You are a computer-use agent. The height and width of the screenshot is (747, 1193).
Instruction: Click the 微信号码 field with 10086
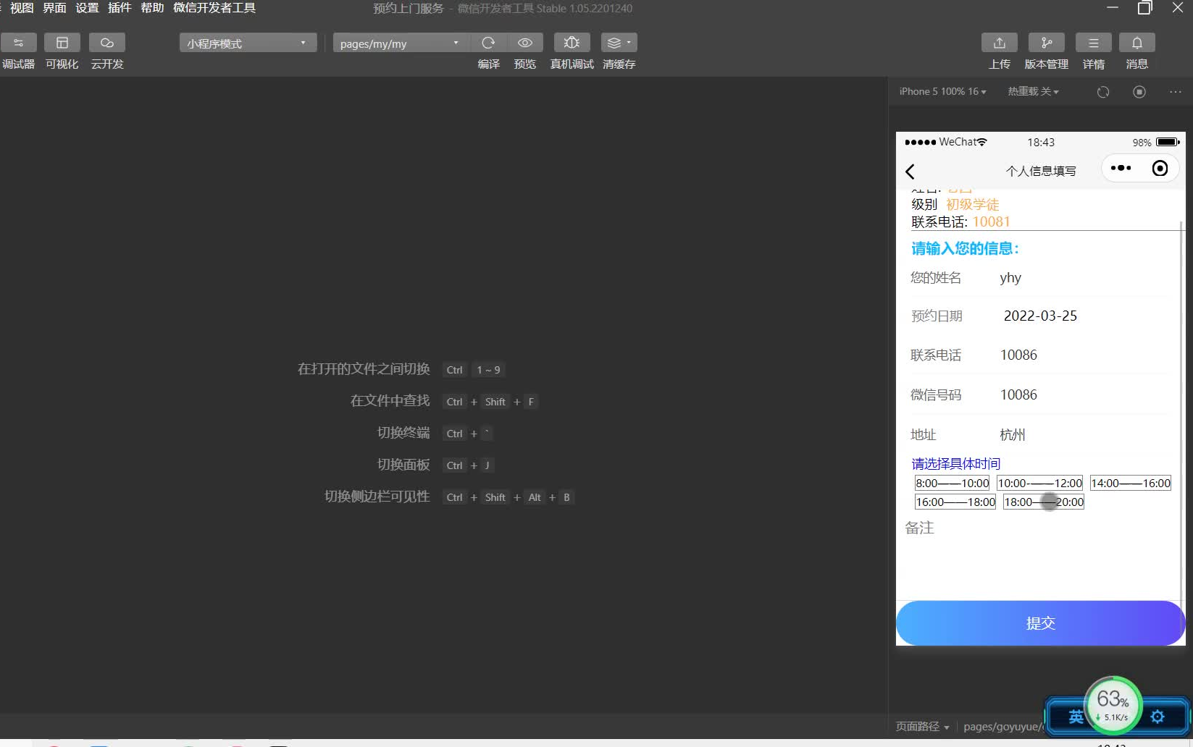1085,395
